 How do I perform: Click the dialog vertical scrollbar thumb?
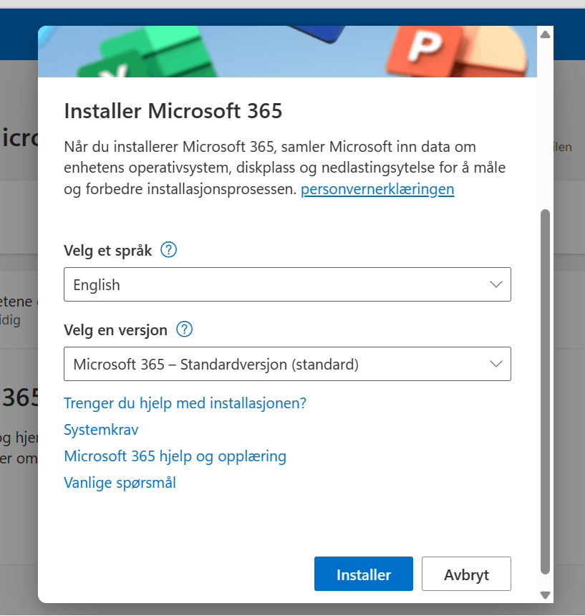[545, 392]
